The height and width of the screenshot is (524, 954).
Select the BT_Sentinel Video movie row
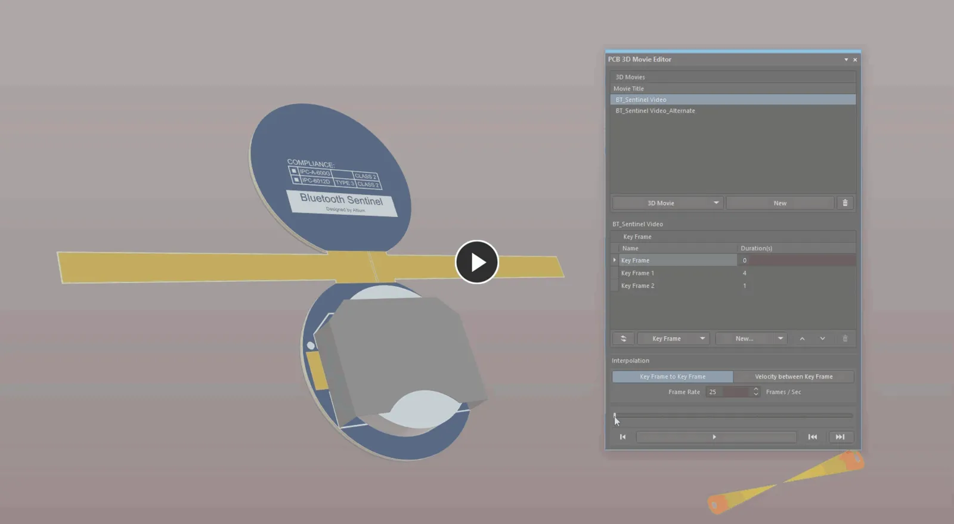pyautogui.click(x=733, y=100)
